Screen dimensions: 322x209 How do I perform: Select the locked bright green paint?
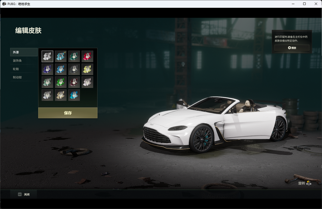click(x=61, y=82)
